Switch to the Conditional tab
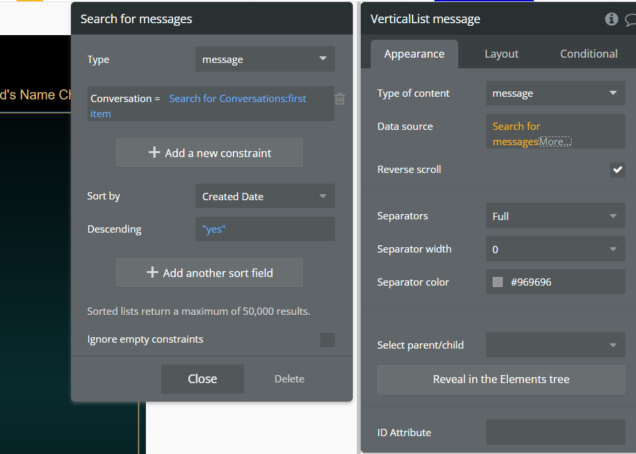 (588, 54)
